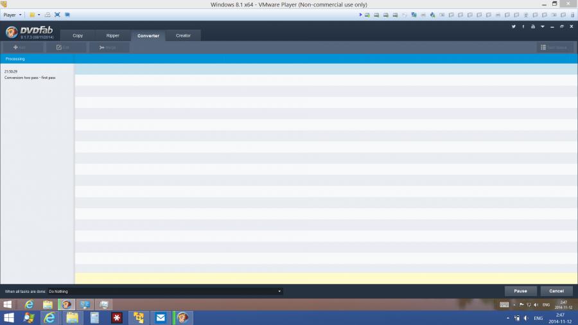
Task: Open File Explorer in guest taskbar
Action: tap(48, 304)
